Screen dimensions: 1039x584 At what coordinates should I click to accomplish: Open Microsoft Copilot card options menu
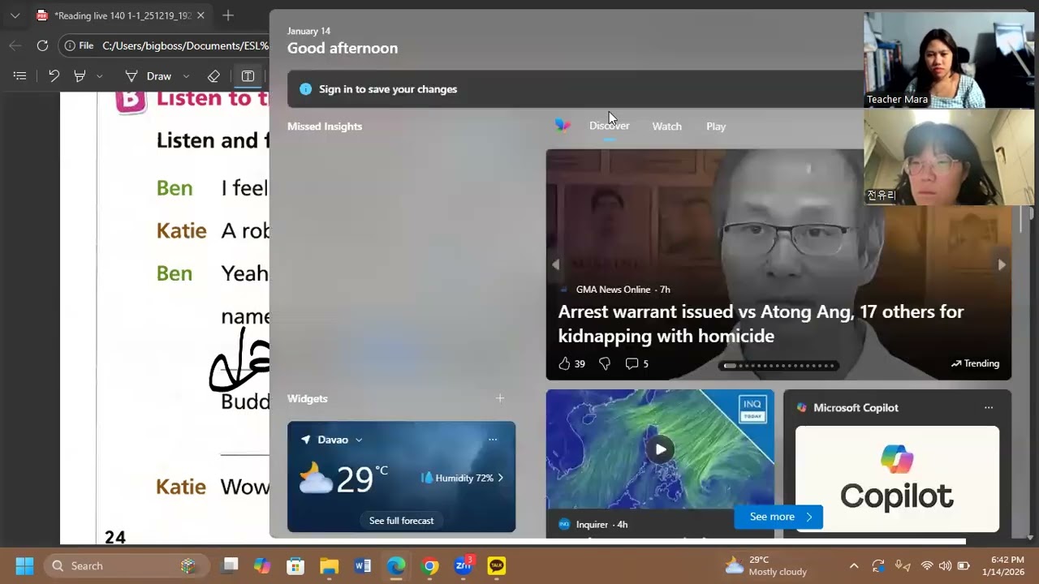pos(989,408)
